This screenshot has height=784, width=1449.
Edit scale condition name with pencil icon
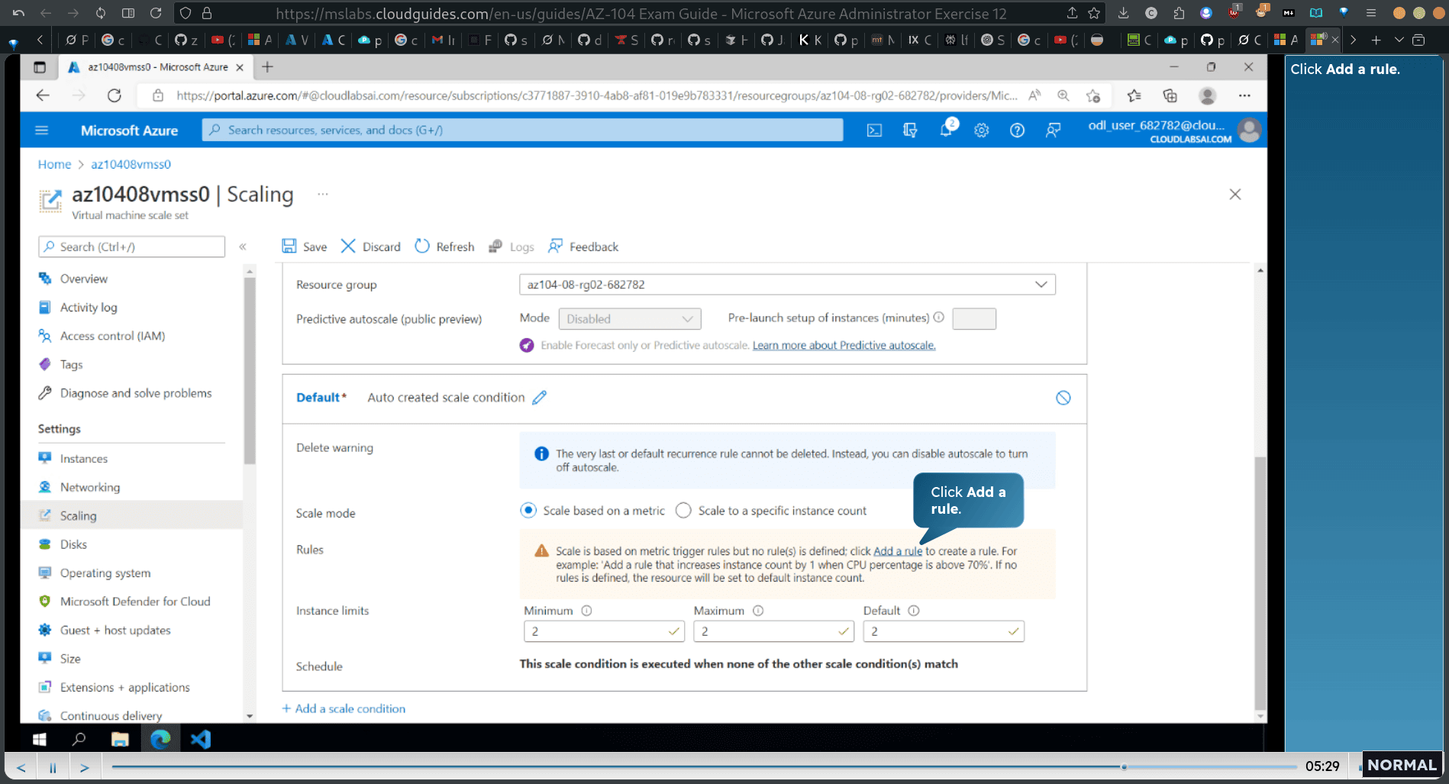click(540, 397)
